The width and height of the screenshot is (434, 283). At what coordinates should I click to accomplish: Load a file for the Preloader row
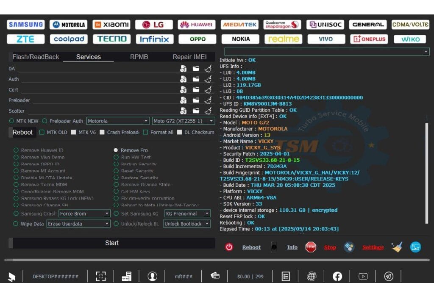click(x=183, y=100)
